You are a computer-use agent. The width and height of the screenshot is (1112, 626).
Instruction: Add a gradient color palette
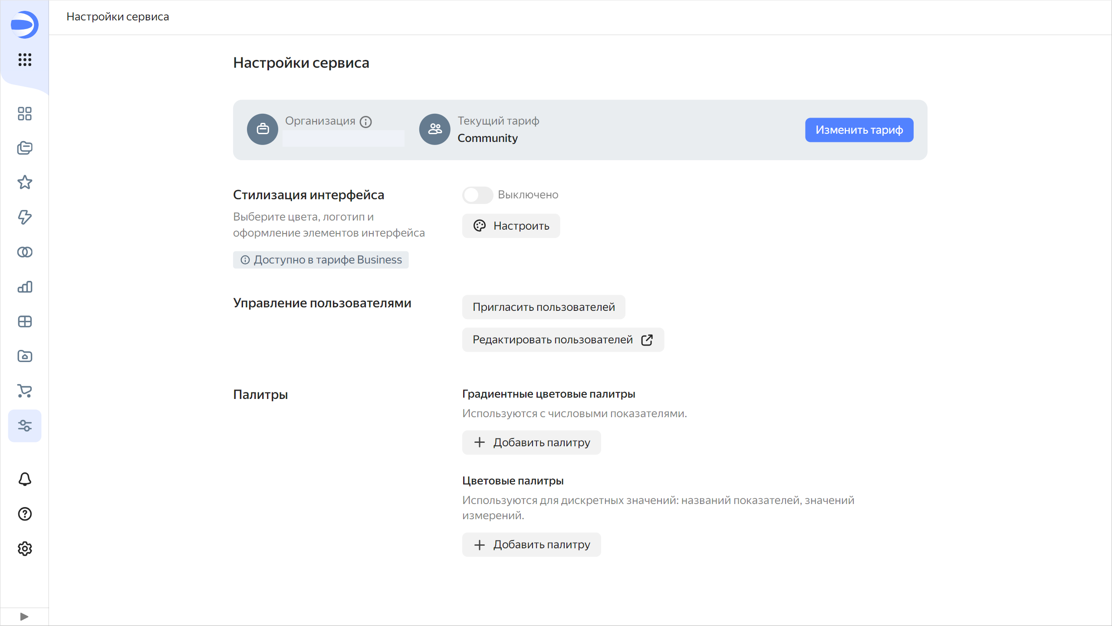[531, 442]
